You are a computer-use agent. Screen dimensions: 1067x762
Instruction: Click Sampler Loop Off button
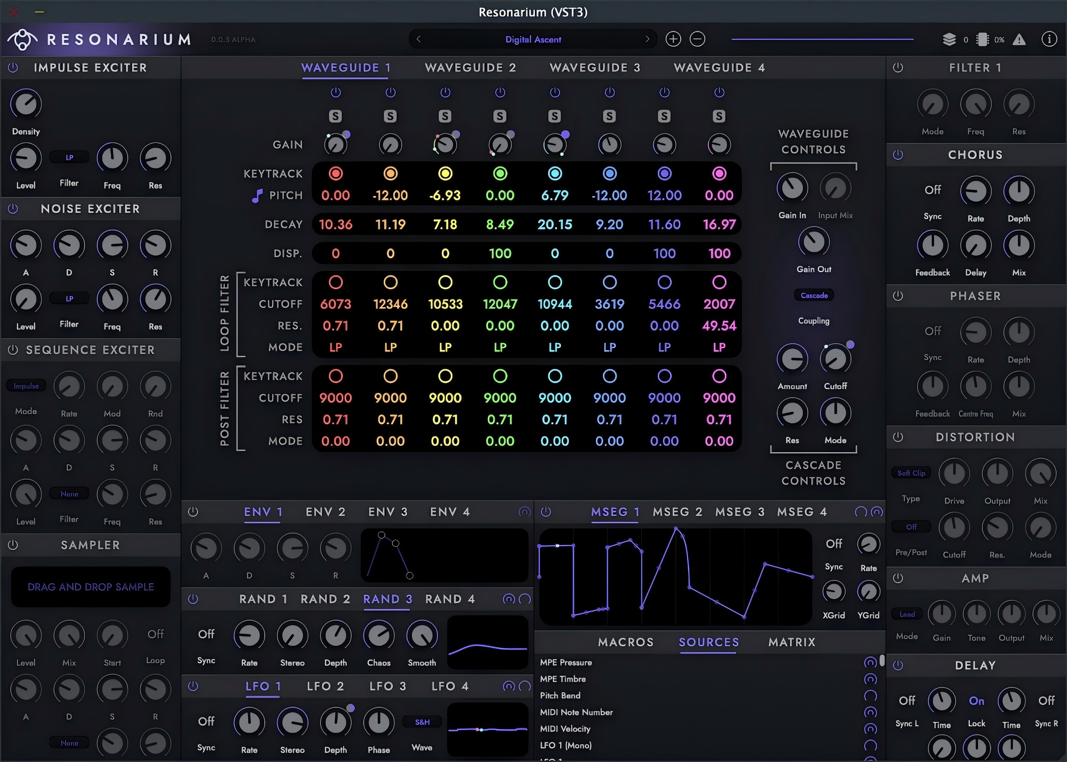tap(155, 634)
